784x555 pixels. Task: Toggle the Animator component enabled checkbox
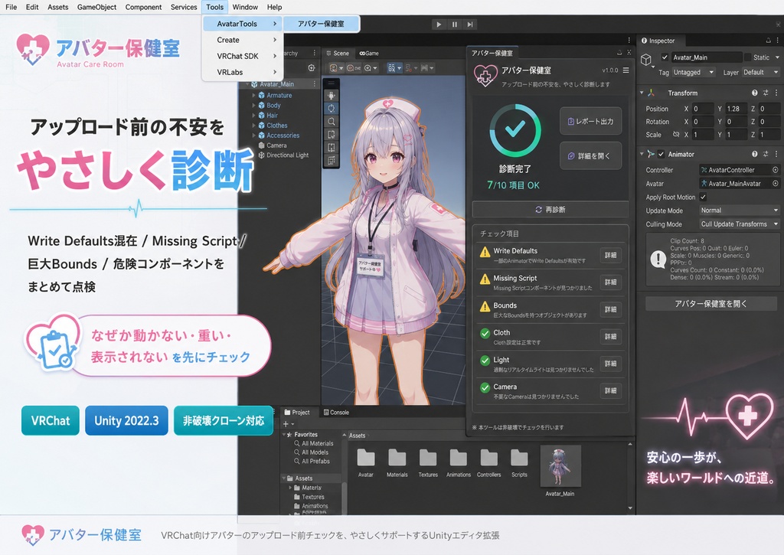[661, 154]
